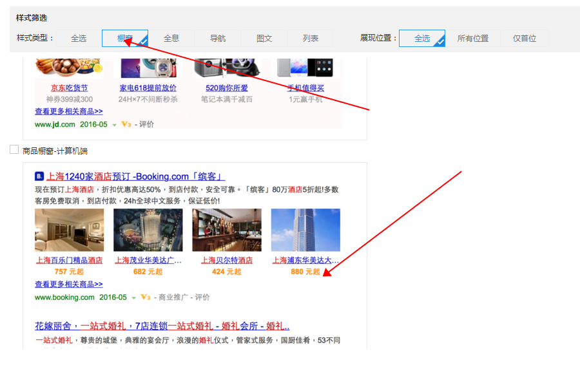Viewport: 580px width, 383px height.
Task: Click the 24H×7不间断秒杀 caption
Action: (x=148, y=99)
